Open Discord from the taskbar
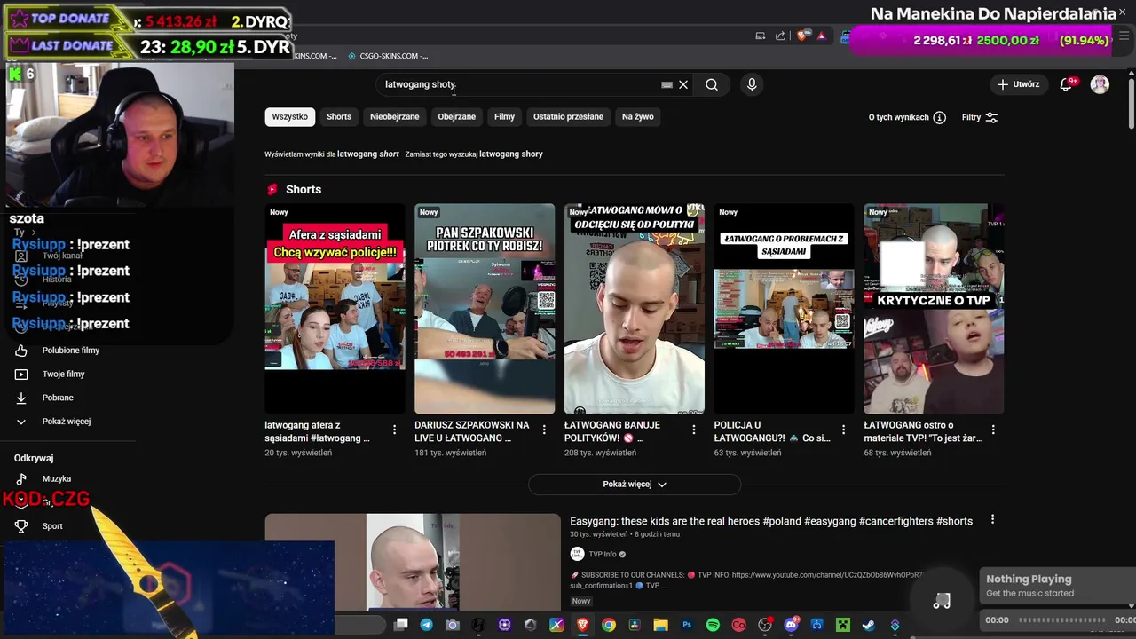 [x=791, y=625]
